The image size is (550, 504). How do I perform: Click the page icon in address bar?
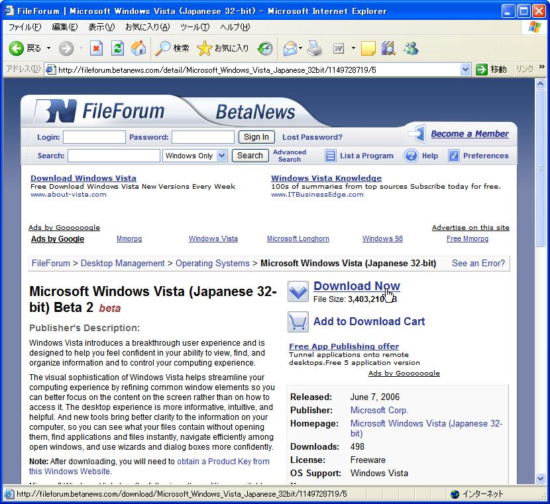coord(50,70)
